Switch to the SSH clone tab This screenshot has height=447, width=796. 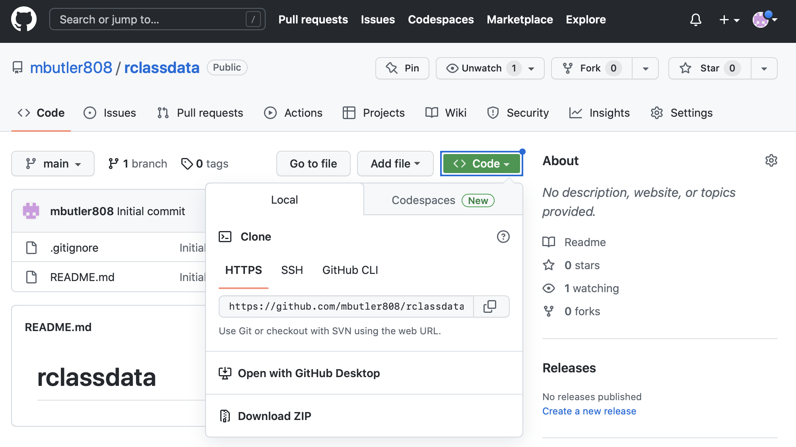[292, 270]
